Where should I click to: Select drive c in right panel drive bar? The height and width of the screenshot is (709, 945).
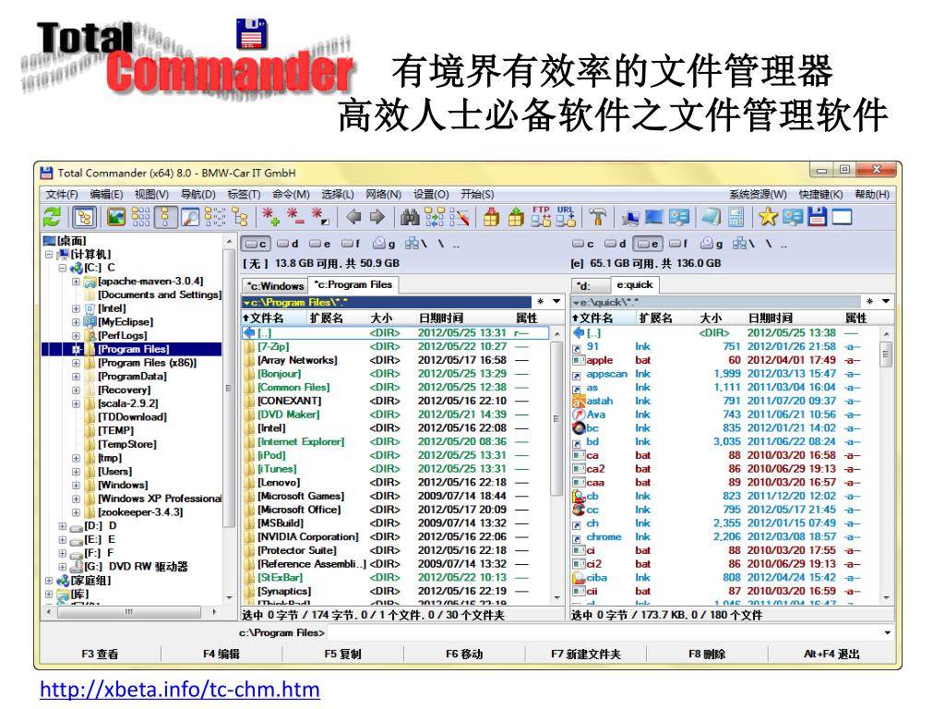(583, 244)
